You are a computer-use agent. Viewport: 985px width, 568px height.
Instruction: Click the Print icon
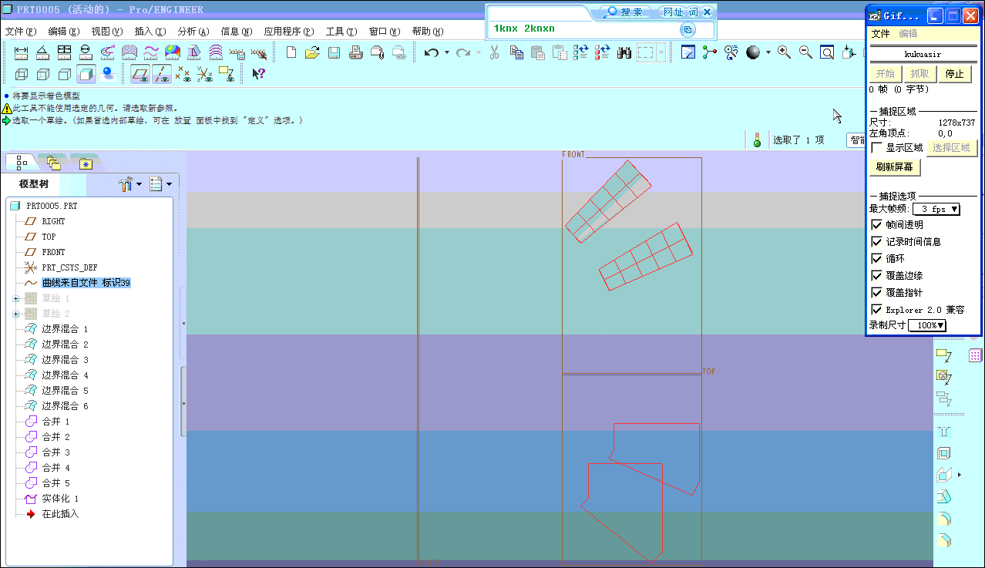pos(355,52)
